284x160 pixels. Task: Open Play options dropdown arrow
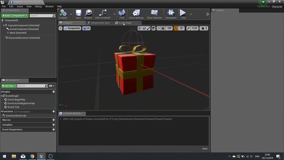pyautogui.click(x=191, y=14)
